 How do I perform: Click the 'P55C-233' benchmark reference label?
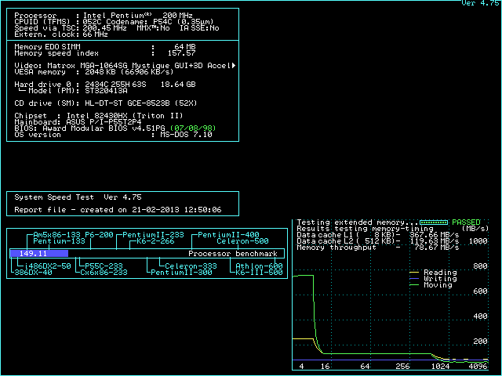point(104,266)
